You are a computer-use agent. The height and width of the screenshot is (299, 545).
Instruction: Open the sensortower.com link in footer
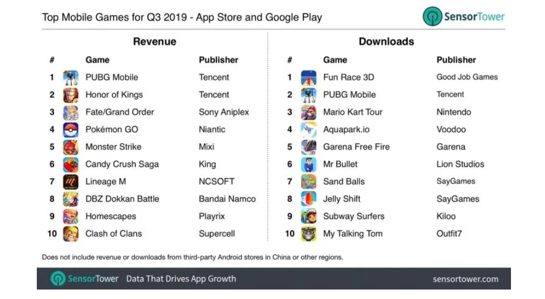(x=465, y=279)
